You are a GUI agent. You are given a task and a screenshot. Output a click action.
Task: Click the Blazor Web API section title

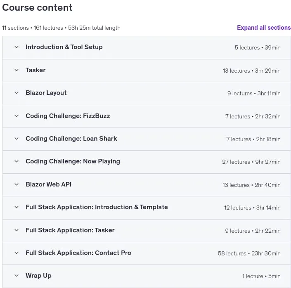pos(48,184)
